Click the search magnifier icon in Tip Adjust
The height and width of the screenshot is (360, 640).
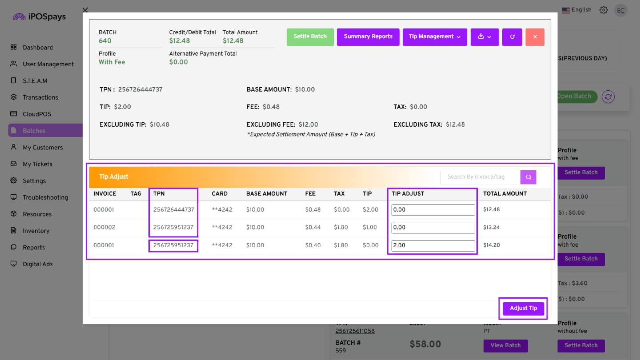[528, 177]
